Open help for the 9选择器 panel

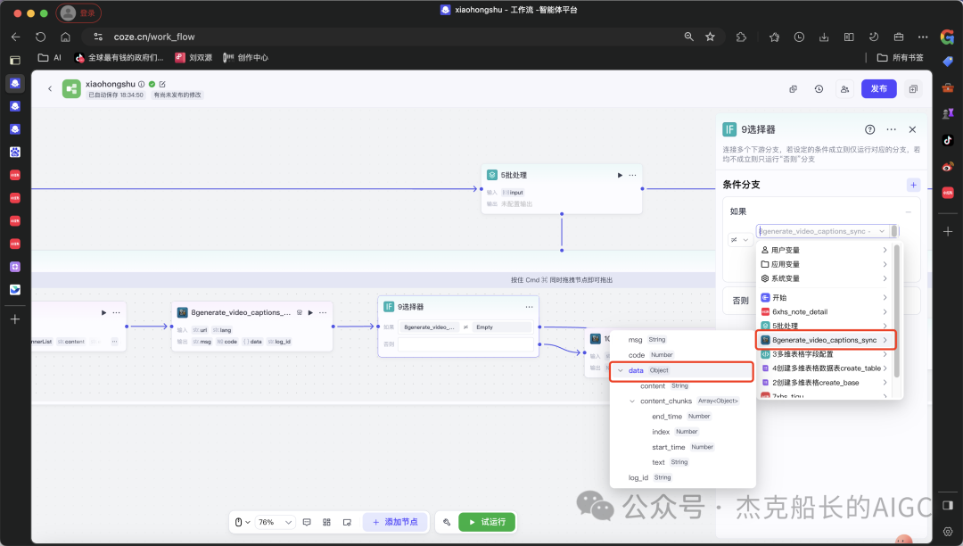point(869,129)
